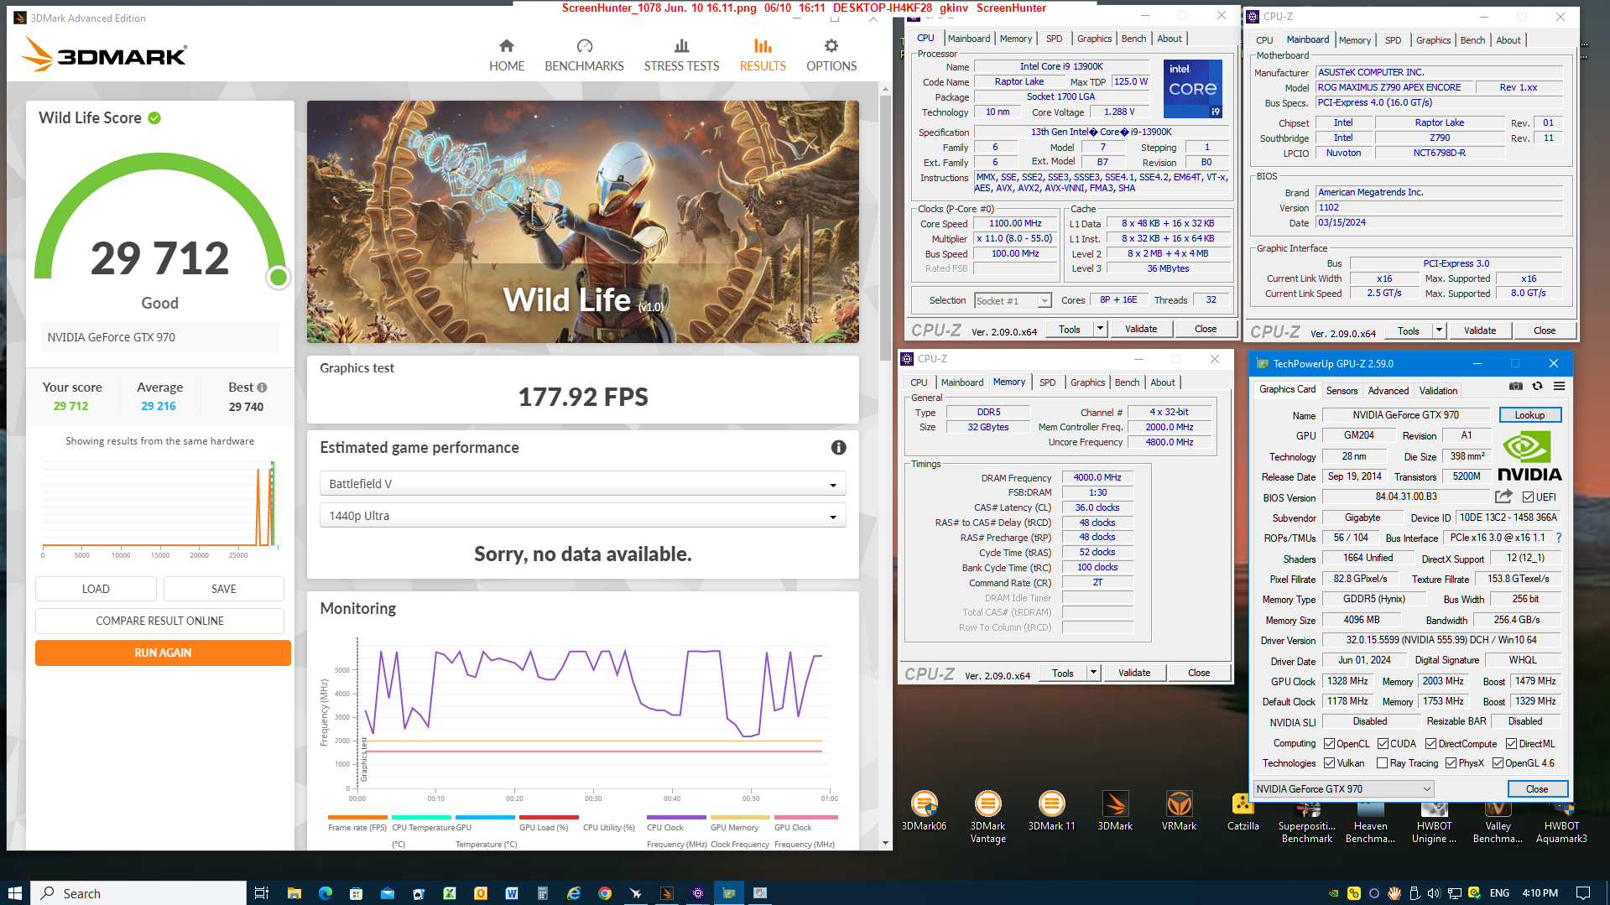Screen dimensions: 1610x905
Task: Click SAVE result button
Action: click(x=224, y=589)
